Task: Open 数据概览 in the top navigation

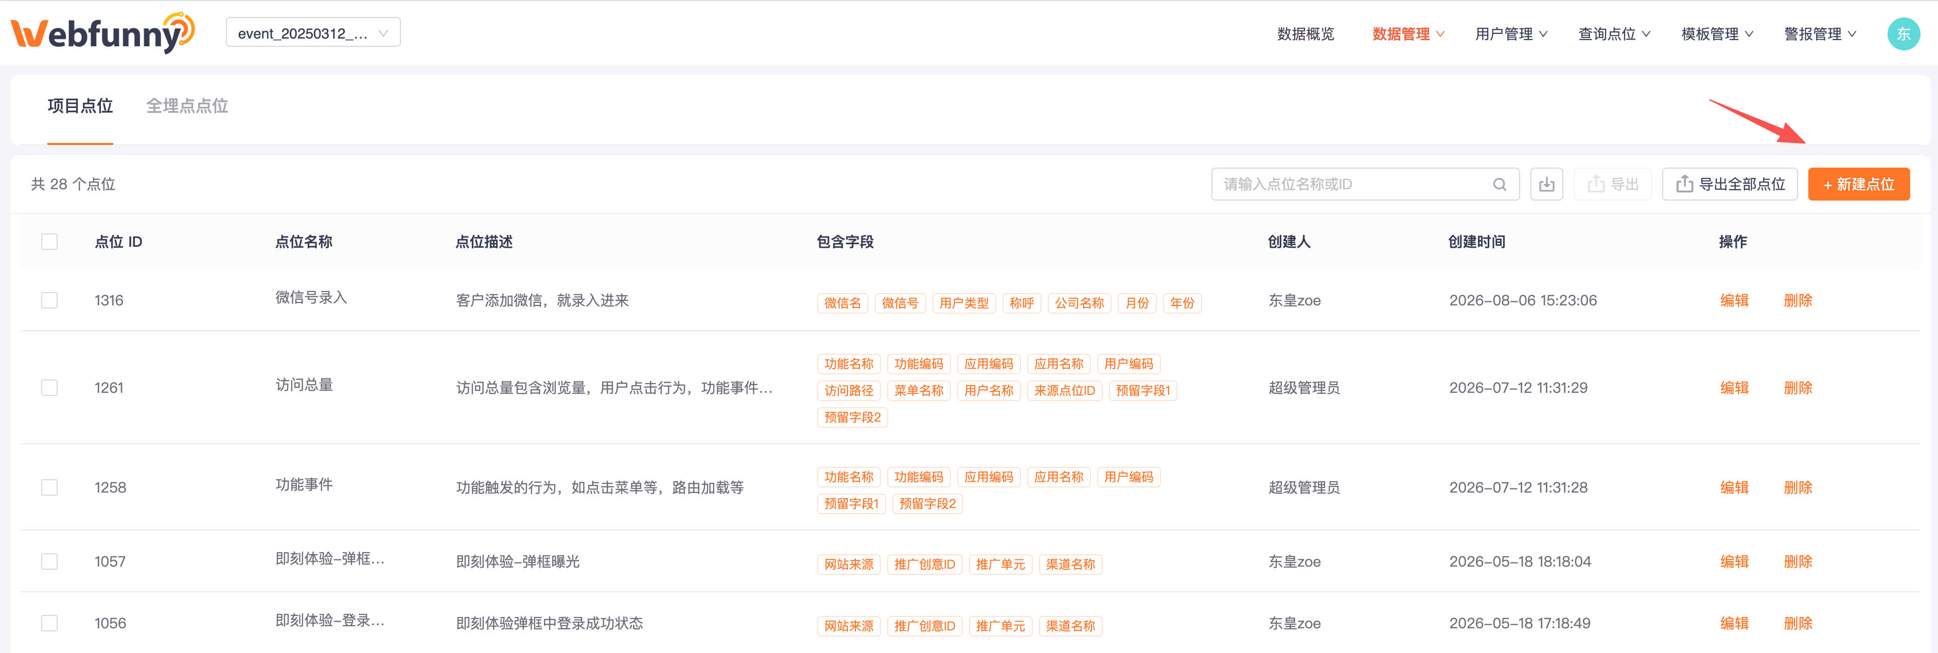Action: (1305, 34)
